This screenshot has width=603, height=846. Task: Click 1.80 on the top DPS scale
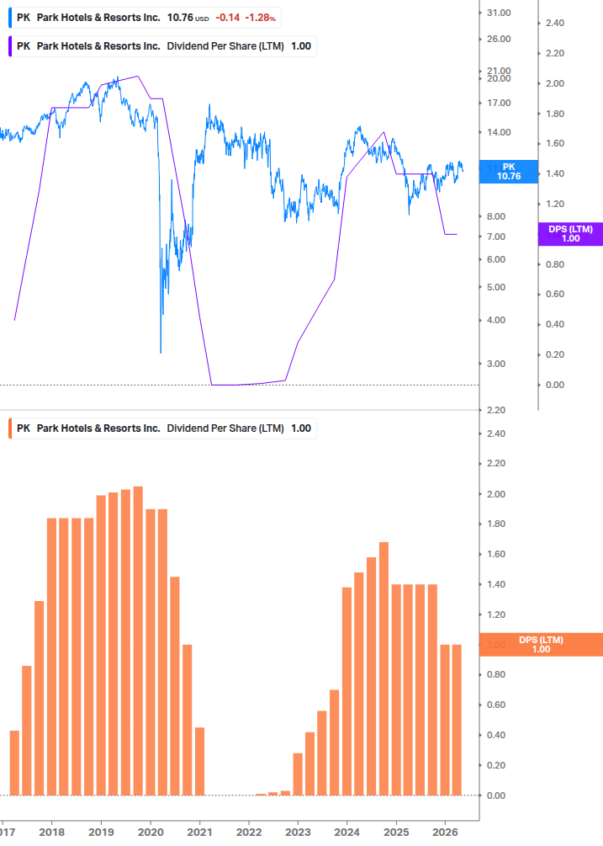pos(555,114)
